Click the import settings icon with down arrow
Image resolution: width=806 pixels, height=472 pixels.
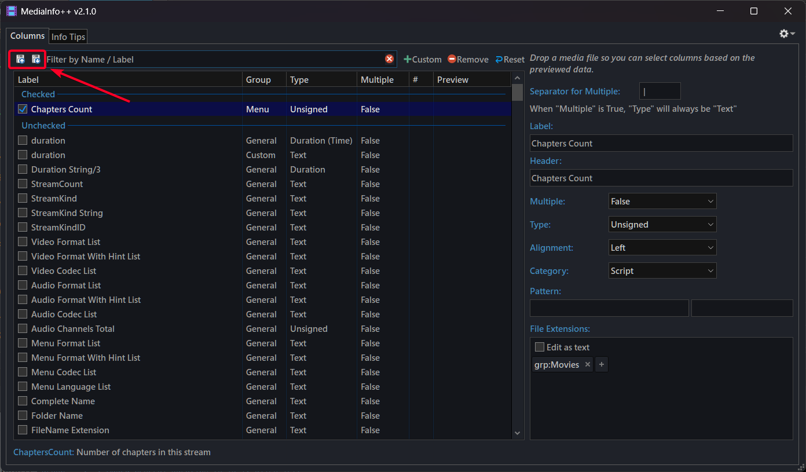tap(36, 59)
